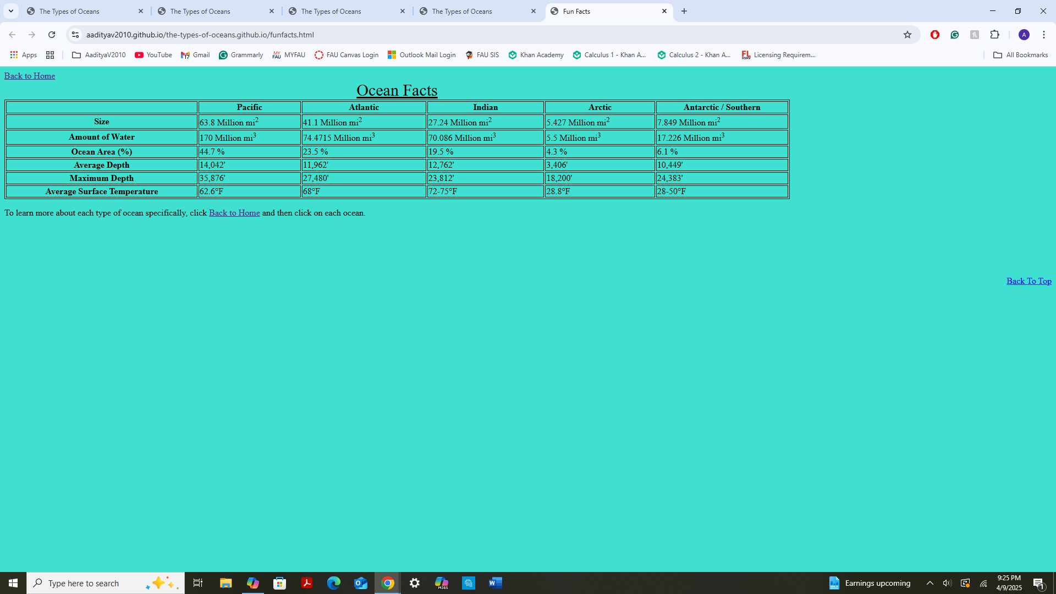Click Back to Home link in paragraph

[x=234, y=213]
